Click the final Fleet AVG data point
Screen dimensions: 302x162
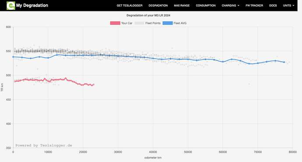[x=284, y=62]
